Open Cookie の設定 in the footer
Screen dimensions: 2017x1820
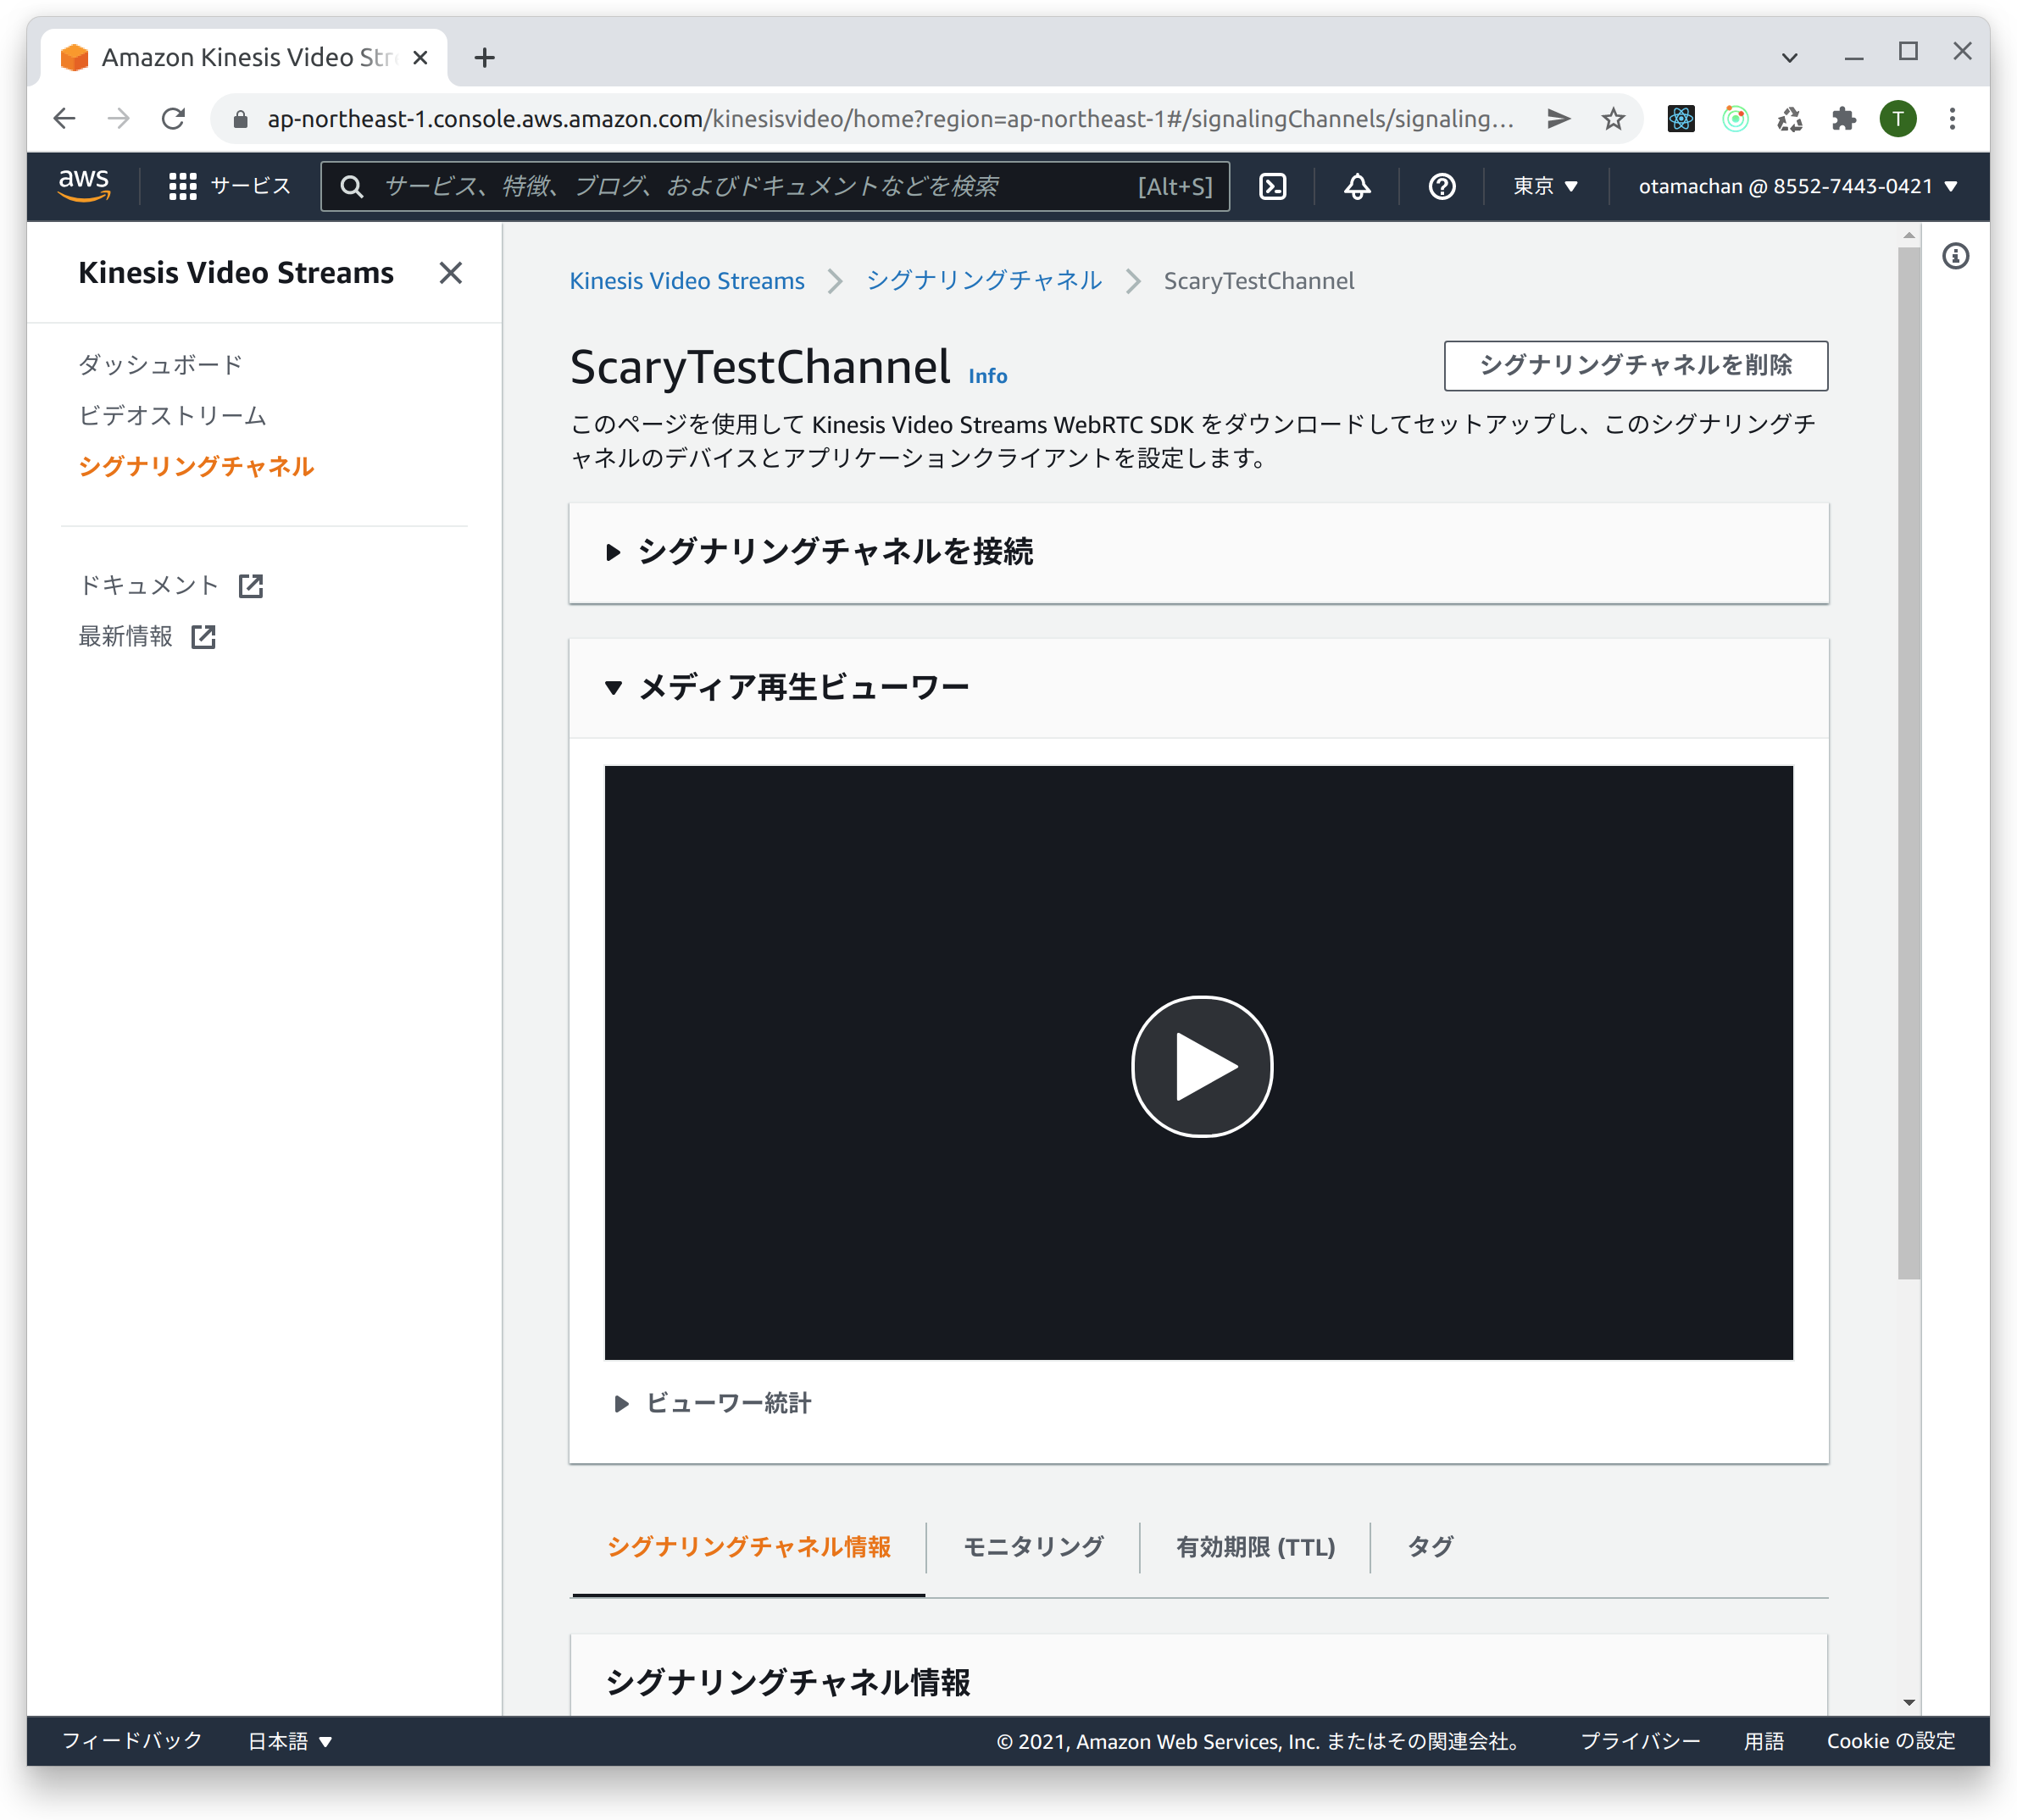[x=1890, y=1741]
